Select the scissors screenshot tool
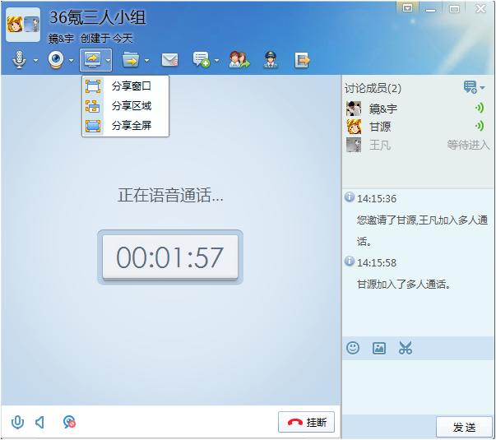The height and width of the screenshot is (440, 496). (406, 348)
